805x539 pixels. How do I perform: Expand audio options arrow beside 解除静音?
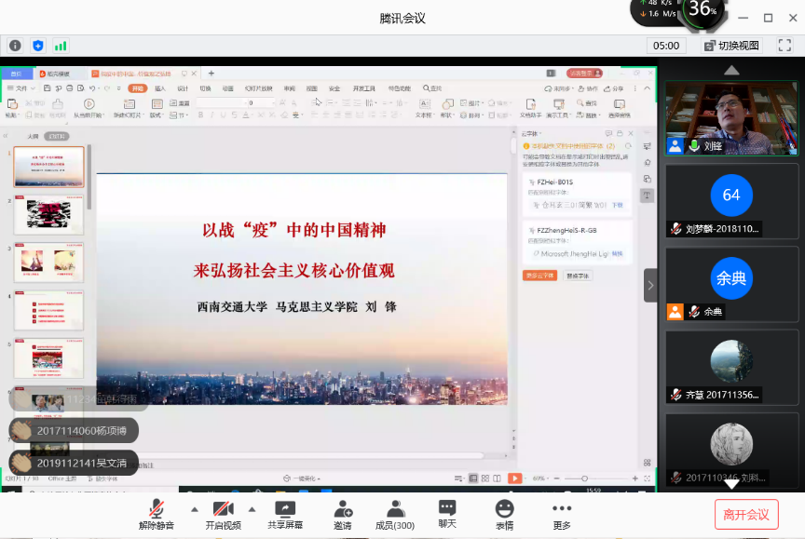(195, 509)
